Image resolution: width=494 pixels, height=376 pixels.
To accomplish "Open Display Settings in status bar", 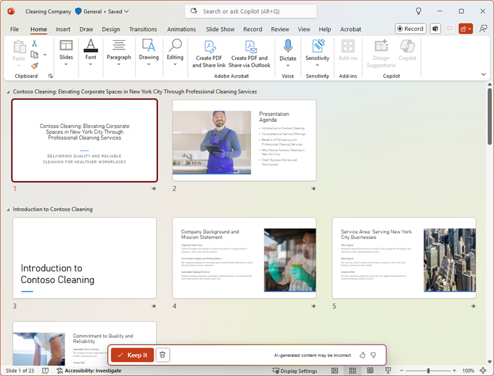I will coord(295,371).
